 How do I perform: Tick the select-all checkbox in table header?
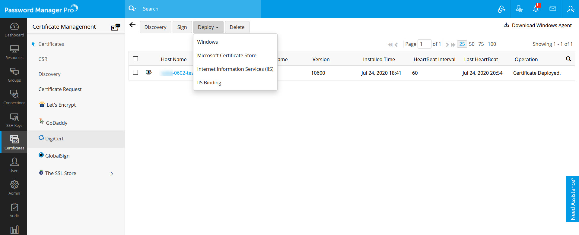[x=135, y=59]
